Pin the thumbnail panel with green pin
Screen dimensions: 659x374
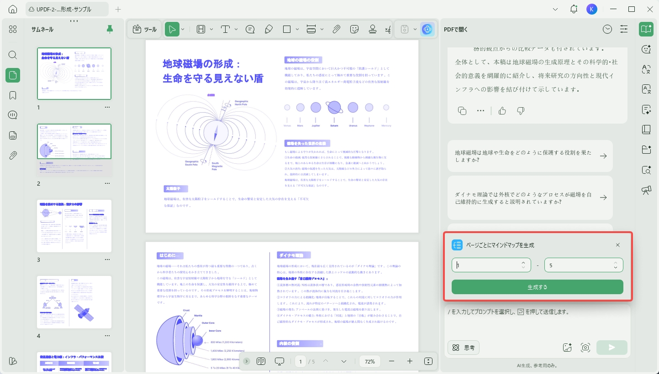pyautogui.click(x=110, y=29)
